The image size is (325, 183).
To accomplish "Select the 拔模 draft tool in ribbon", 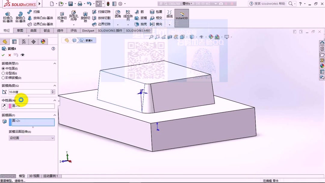I will (x=141, y=18).
